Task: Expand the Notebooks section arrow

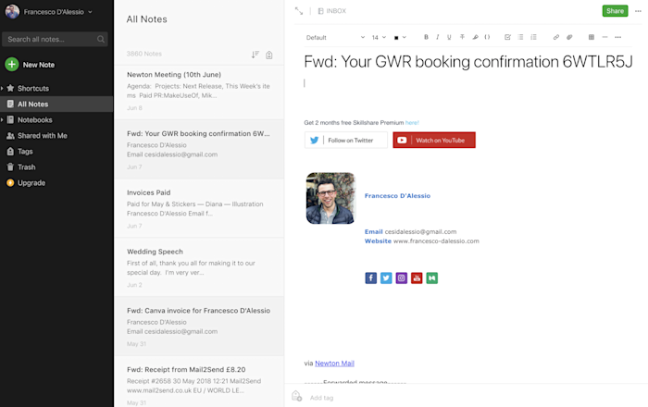Action: 2,119
